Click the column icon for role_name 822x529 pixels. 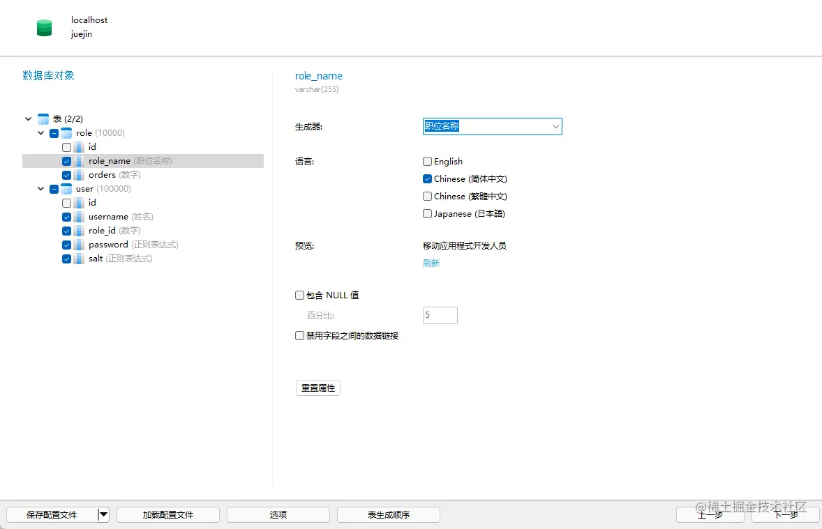(79, 161)
